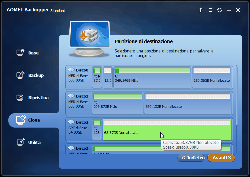Minimize the AOMEI Backupper window

pos(229,10)
